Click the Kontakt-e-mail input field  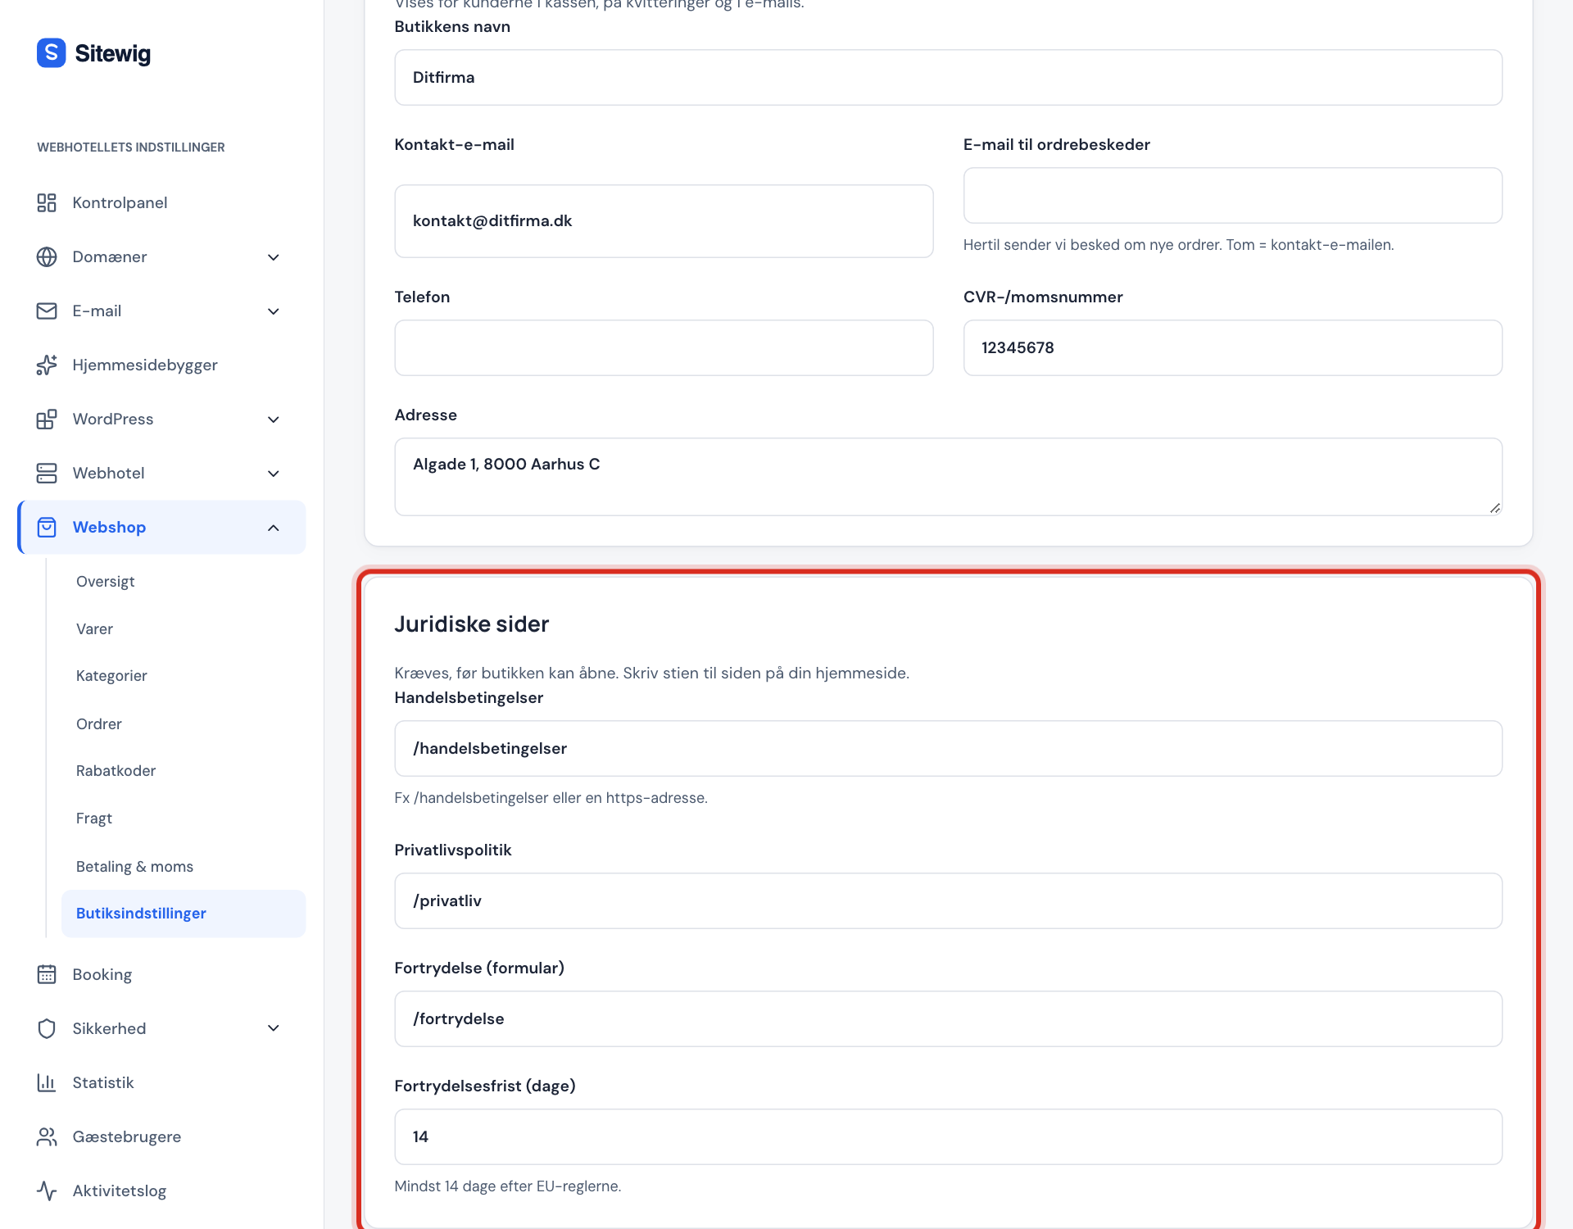coord(664,221)
